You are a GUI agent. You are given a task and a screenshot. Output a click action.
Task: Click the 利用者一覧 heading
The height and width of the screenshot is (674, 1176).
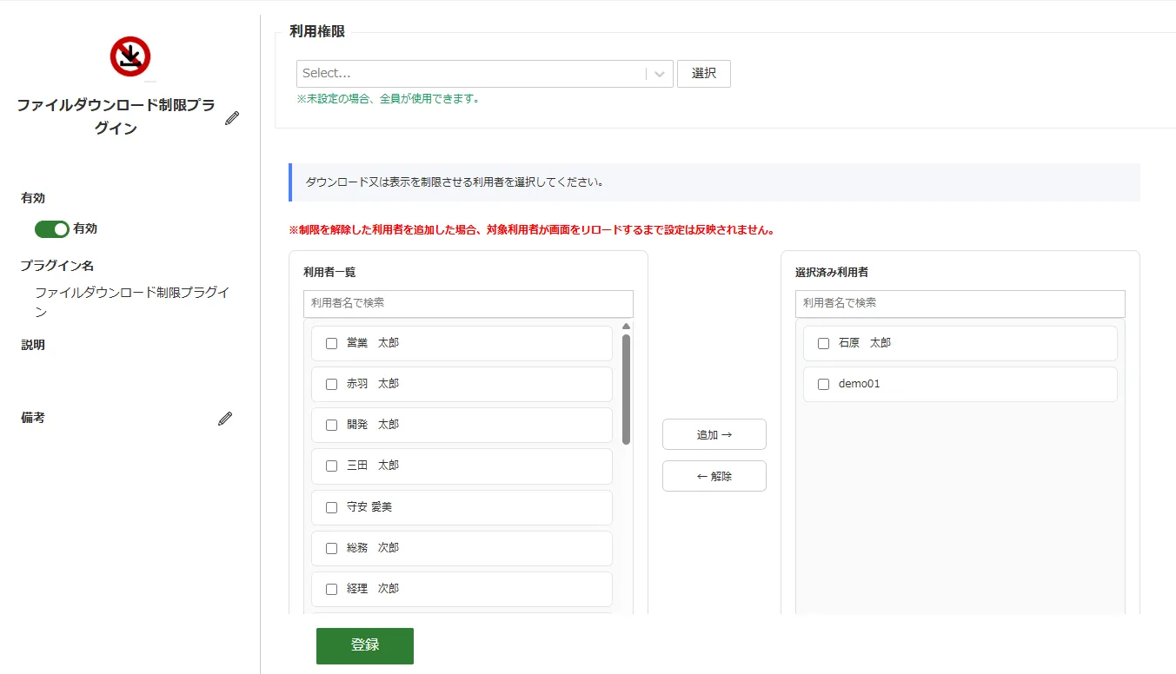point(329,272)
